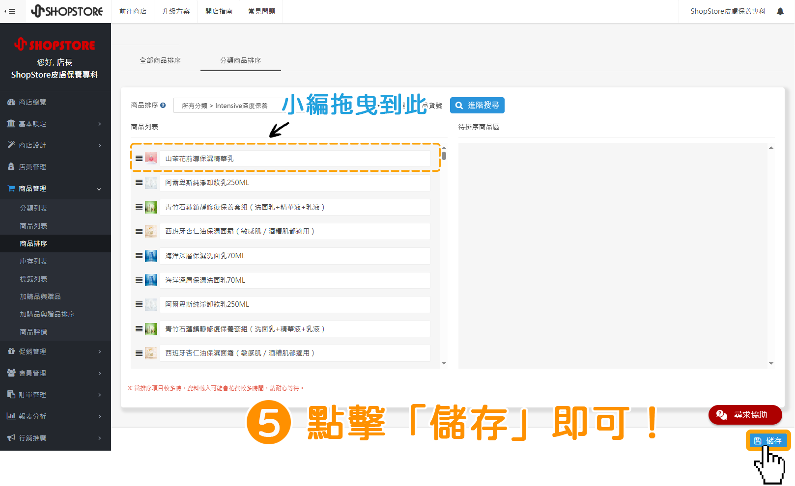Click the 儲存 save button
795x486 pixels.
click(768, 441)
